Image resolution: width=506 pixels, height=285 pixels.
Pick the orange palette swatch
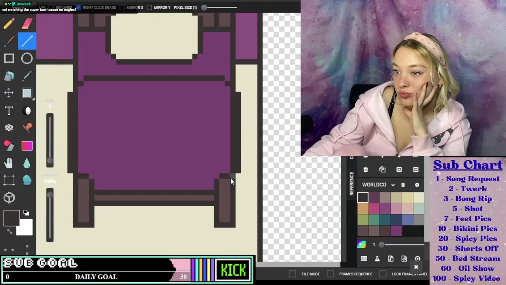tap(363, 208)
